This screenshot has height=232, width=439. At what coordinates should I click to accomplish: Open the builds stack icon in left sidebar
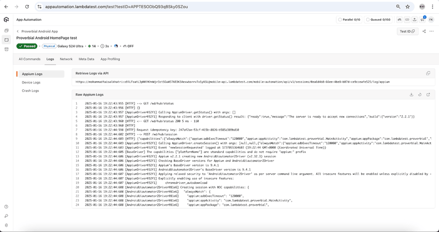[6, 30]
